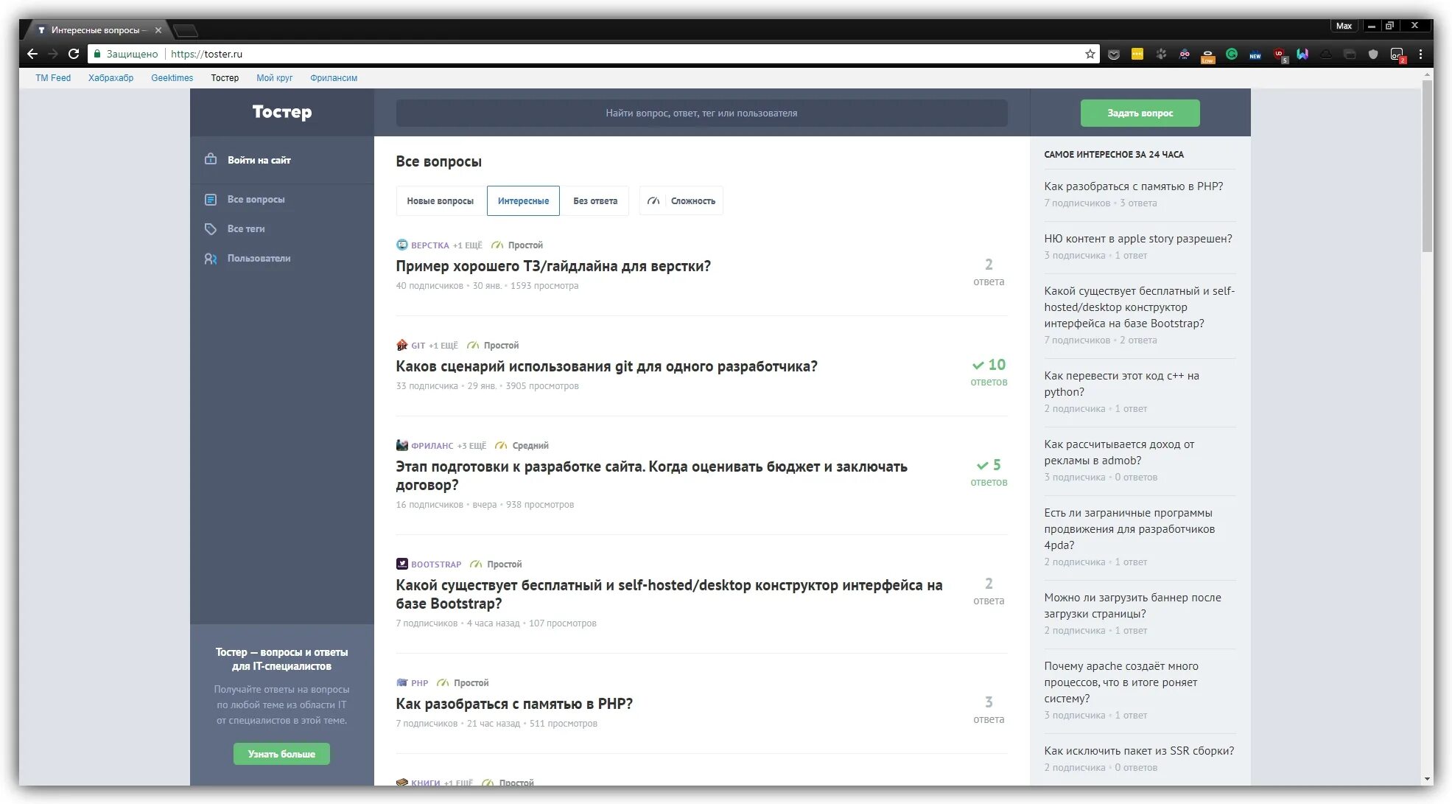Click the 10 ответов counter for git question
The image size is (1452, 804).
coord(989,372)
